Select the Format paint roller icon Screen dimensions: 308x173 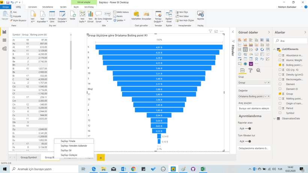point(250,70)
